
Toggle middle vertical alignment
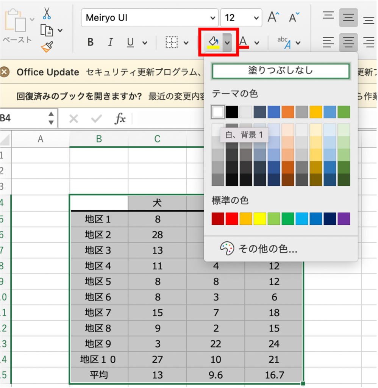348,17
